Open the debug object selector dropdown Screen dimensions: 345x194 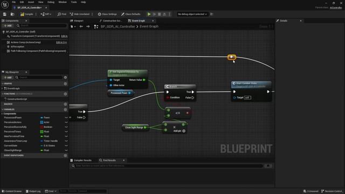coord(192,14)
